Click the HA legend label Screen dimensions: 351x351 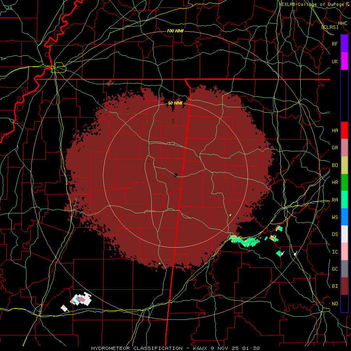click(x=335, y=130)
